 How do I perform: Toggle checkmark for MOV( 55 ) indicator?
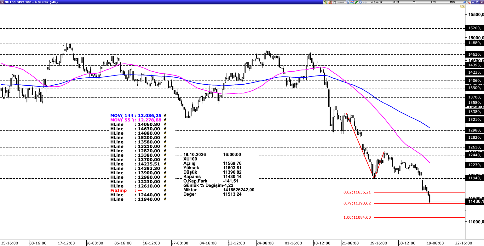pos(165,120)
